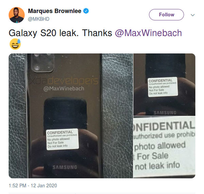This screenshot has height=194, width=204.
Task: Expand the tweet options chevron
Action: (x=192, y=15)
